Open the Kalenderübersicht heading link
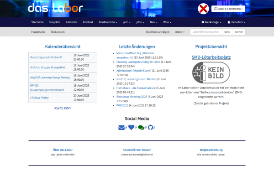This screenshot has height=171, width=274. tap(63, 47)
